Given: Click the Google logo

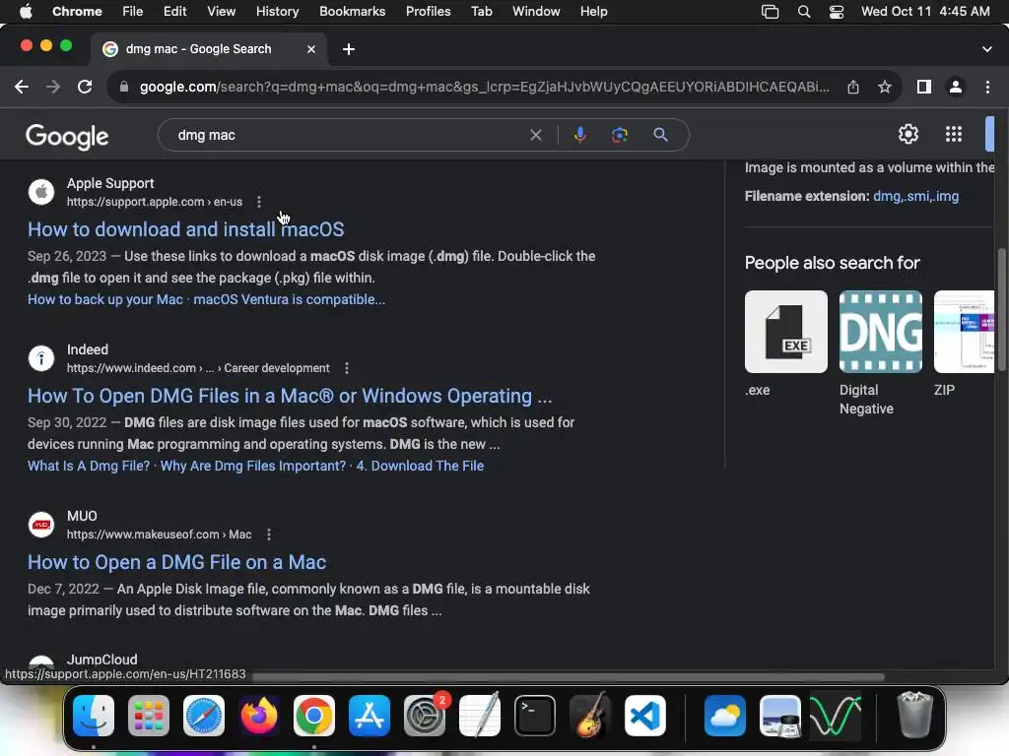Looking at the screenshot, I should 67,136.
